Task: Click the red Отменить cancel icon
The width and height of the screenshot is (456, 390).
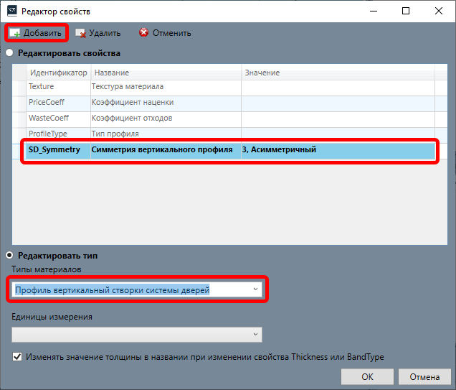Action: pyautogui.click(x=143, y=32)
